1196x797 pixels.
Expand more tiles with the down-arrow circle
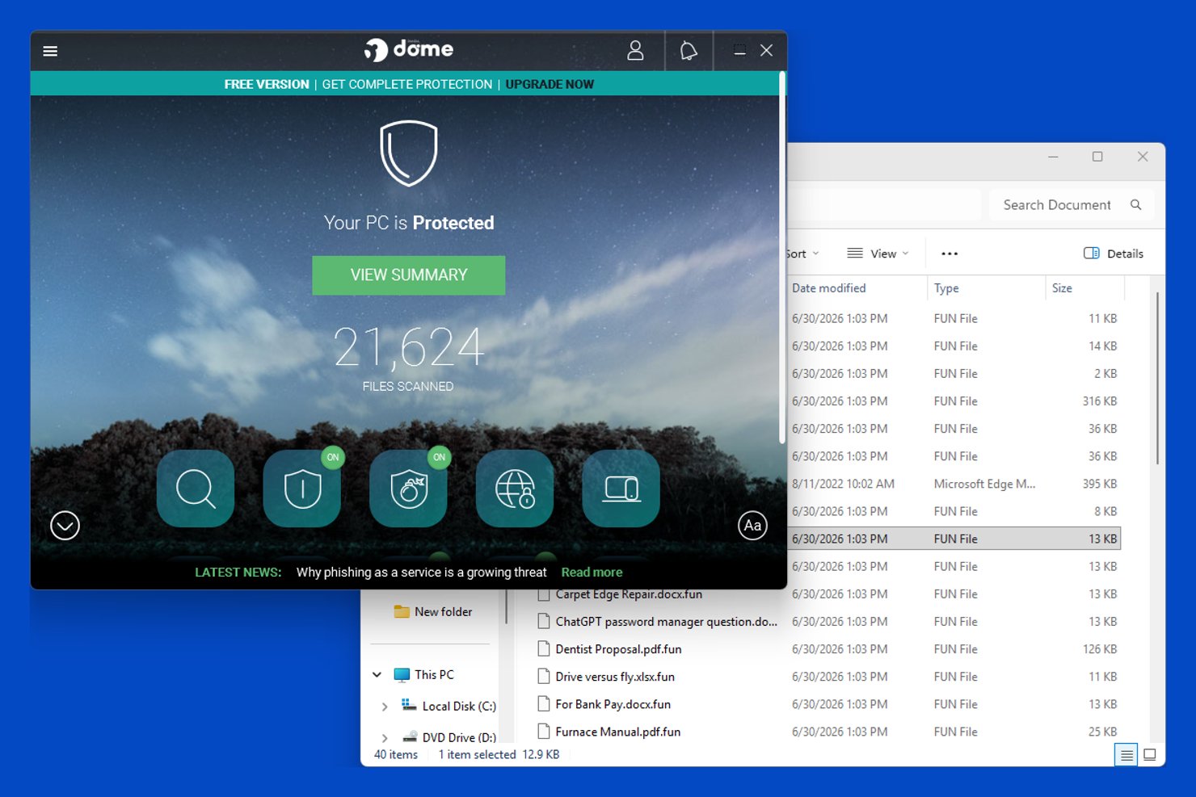click(x=65, y=526)
